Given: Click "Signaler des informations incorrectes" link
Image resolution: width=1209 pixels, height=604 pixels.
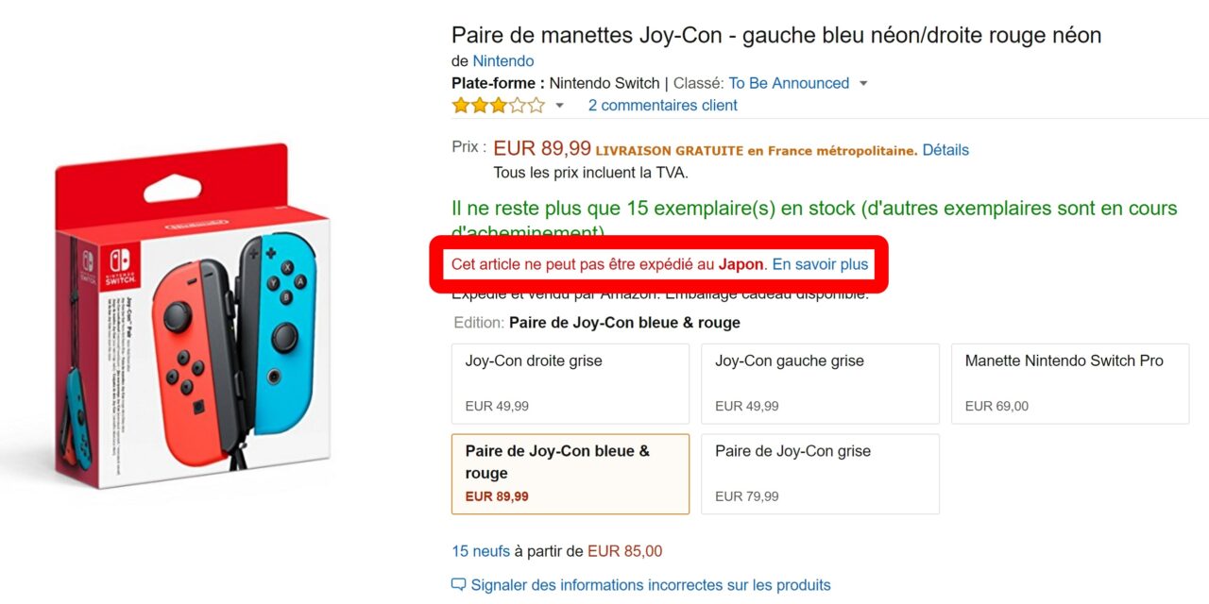Looking at the screenshot, I should click(651, 585).
